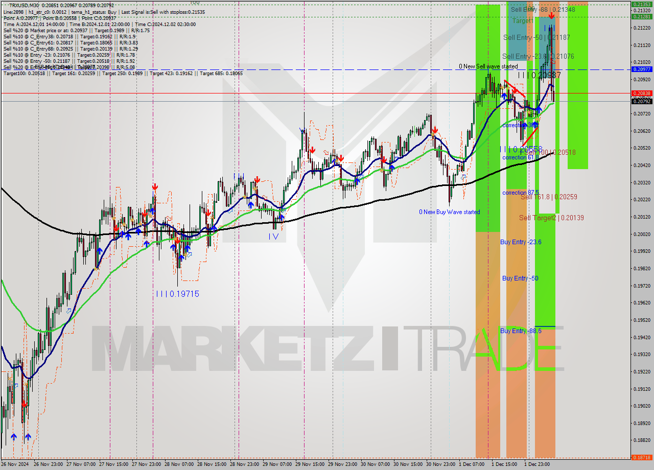Click the 'Buy Entry -50' label
The height and width of the screenshot is (470, 654).
click(x=520, y=278)
